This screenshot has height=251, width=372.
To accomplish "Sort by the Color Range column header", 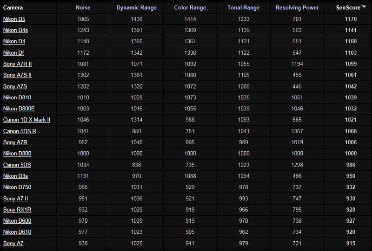I will point(190,7).
